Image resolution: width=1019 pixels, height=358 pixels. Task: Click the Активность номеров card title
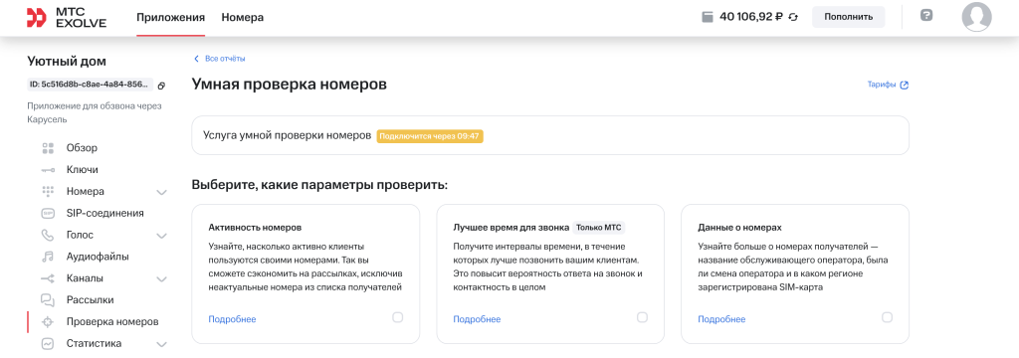255,228
